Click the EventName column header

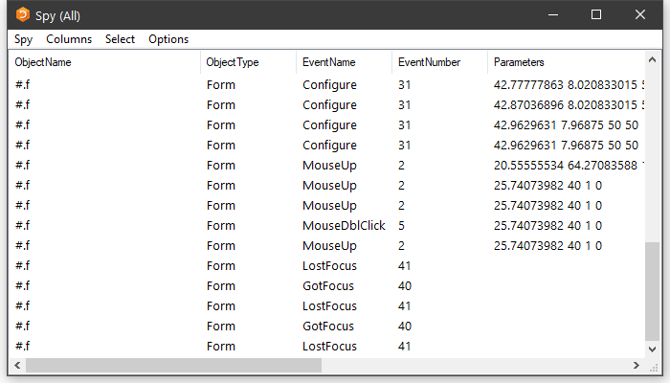[328, 62]
